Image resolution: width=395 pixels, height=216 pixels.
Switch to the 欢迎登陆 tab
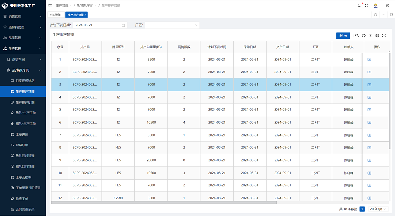pos(55,15)
